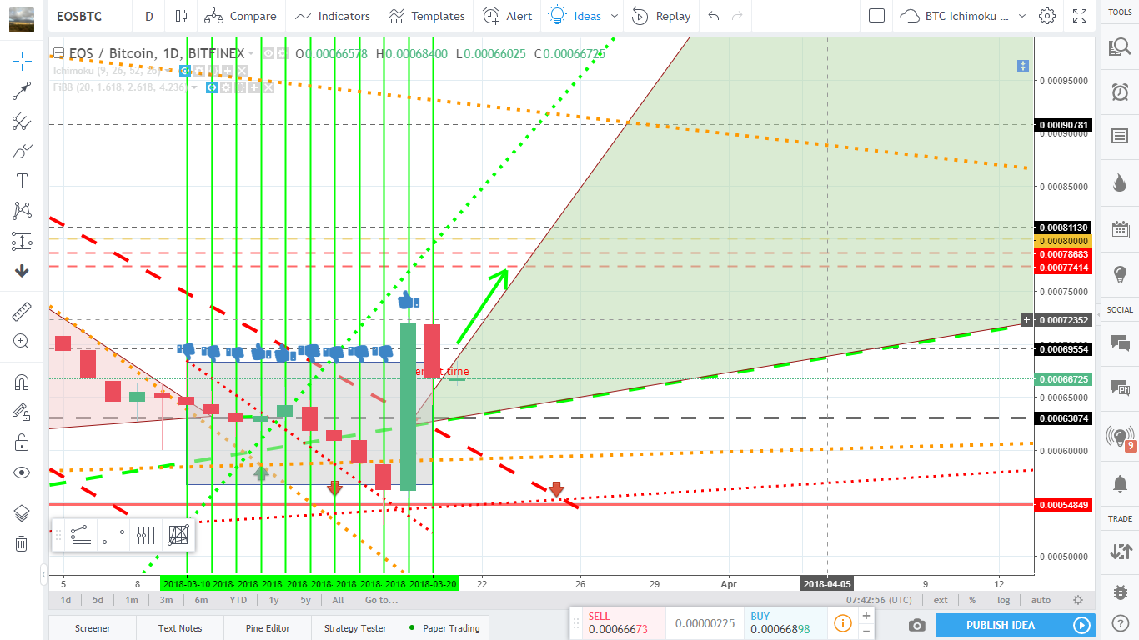Select the brush drawing tool
1139x640 pixels.
[22, 152]
